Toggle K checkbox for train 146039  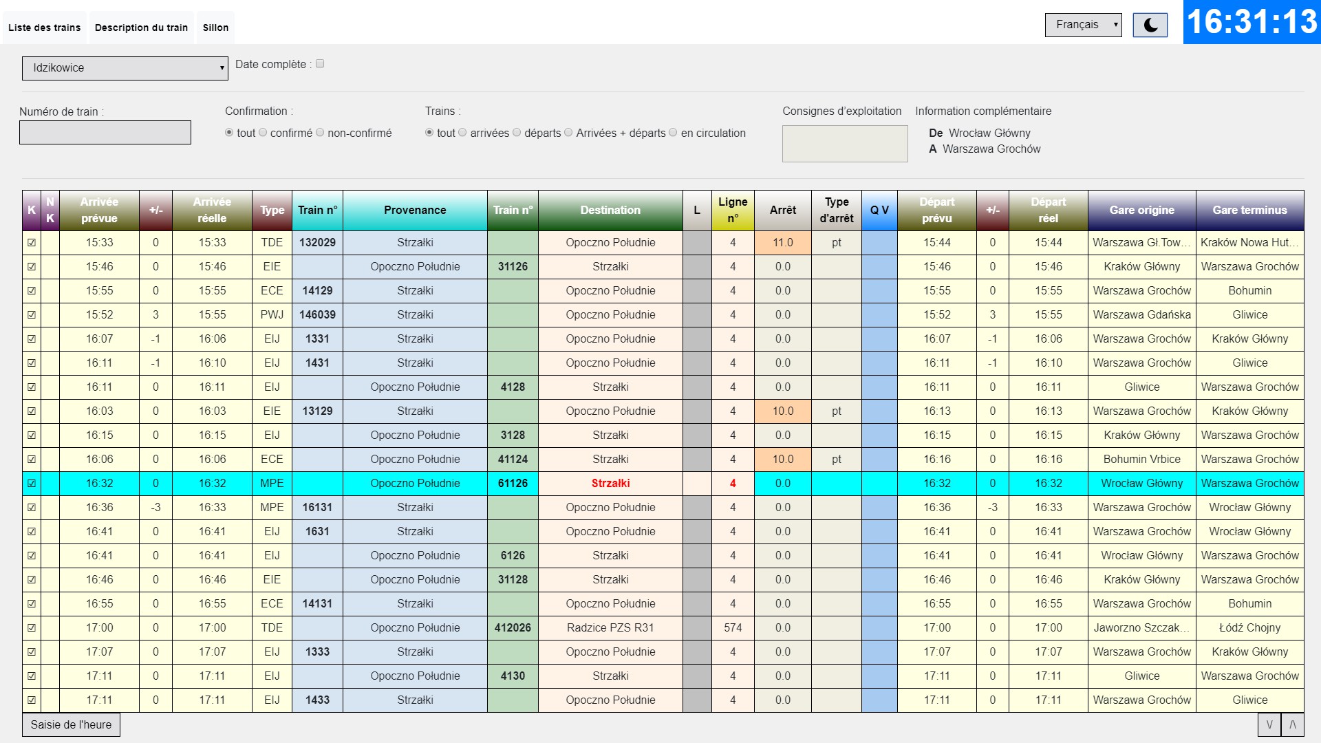point(32,315)
